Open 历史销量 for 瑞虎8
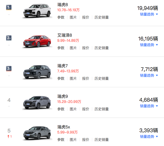 pyautogui.click(x=102, y=17)
